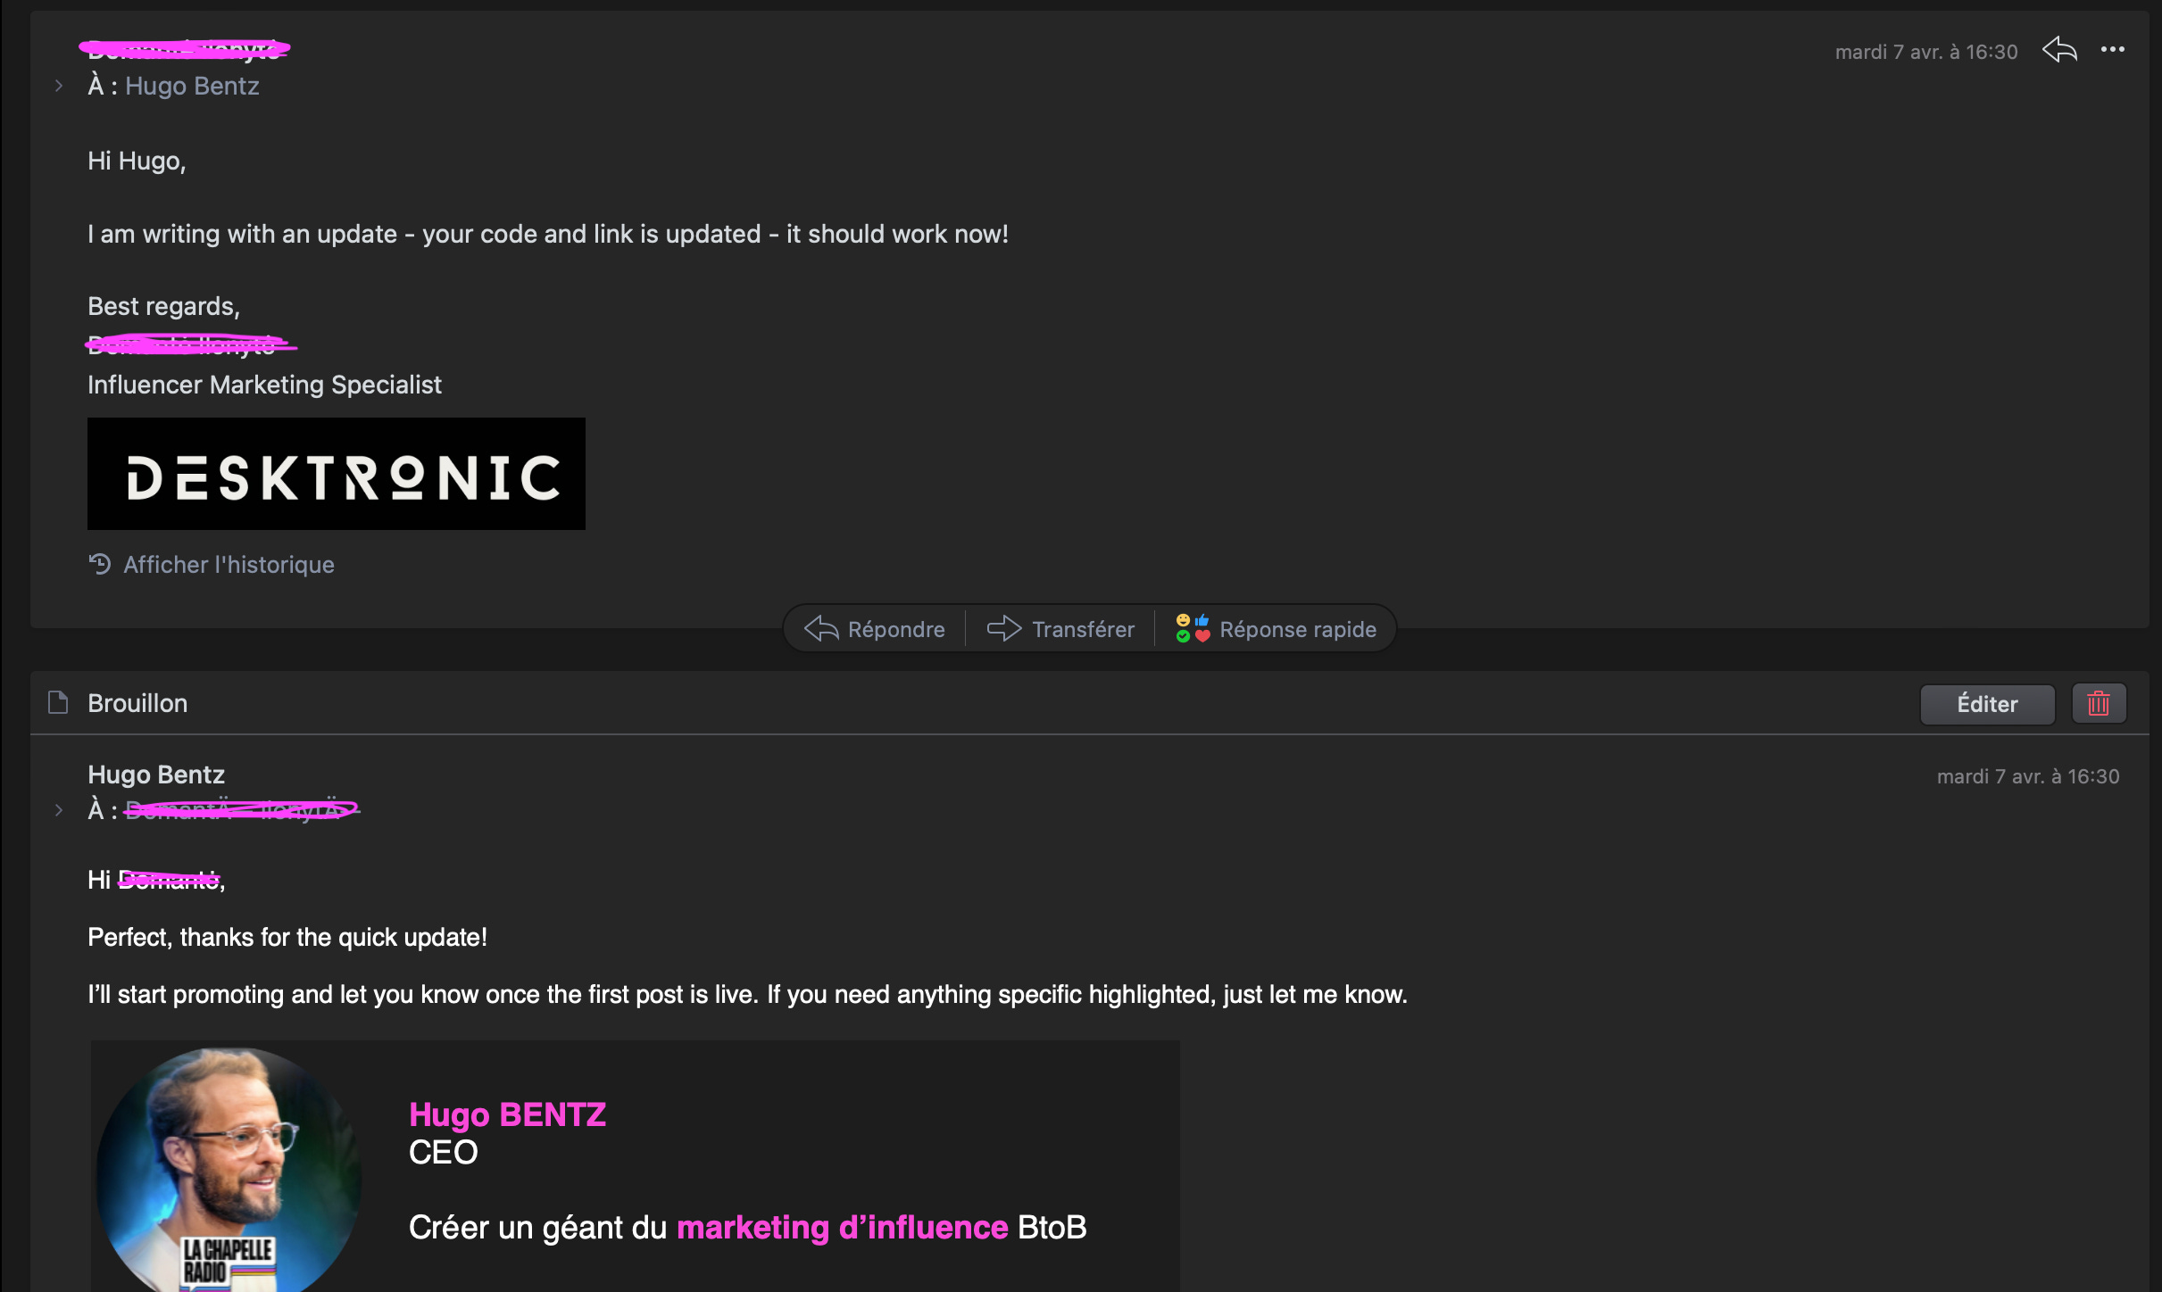Delete the draft with the red trash icon
The width and height of the screenshot is (2162, 1292).
pyautogui.click(x=2098, y=704)
